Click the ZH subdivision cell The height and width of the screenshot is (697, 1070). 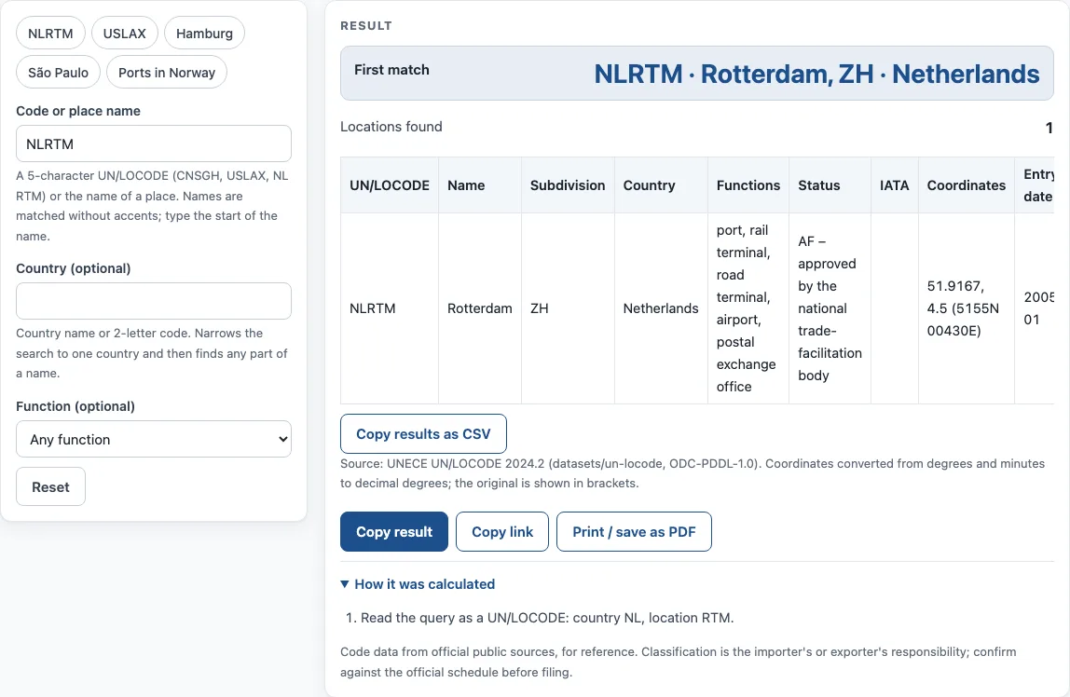click(568, 308)
